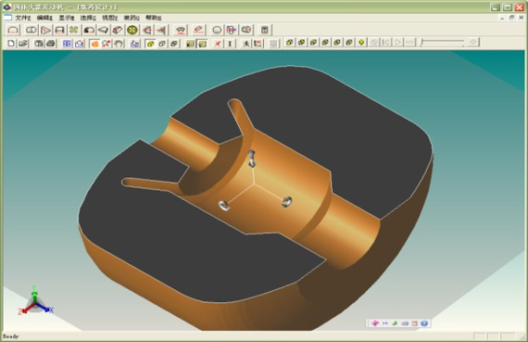This screenshot has width=528, height=342.
Task: Click the red X delete icon
Action: click(218, 43)
